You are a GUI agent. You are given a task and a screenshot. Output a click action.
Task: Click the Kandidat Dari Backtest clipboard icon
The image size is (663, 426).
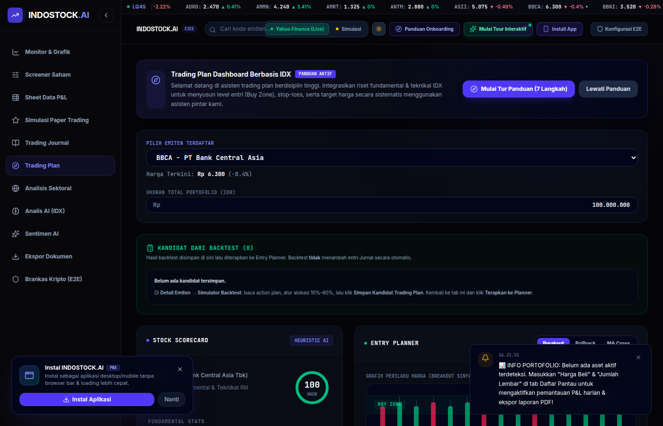[150, 248]
